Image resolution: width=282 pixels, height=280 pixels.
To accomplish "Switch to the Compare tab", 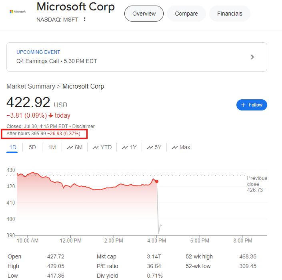I will (186, 14).
